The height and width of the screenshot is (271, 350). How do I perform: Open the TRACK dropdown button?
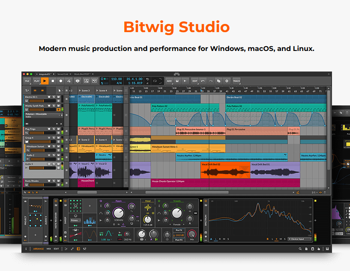coord(236,81)
